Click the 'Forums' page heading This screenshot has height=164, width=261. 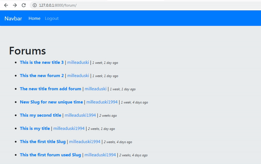(x=27, y=51)
